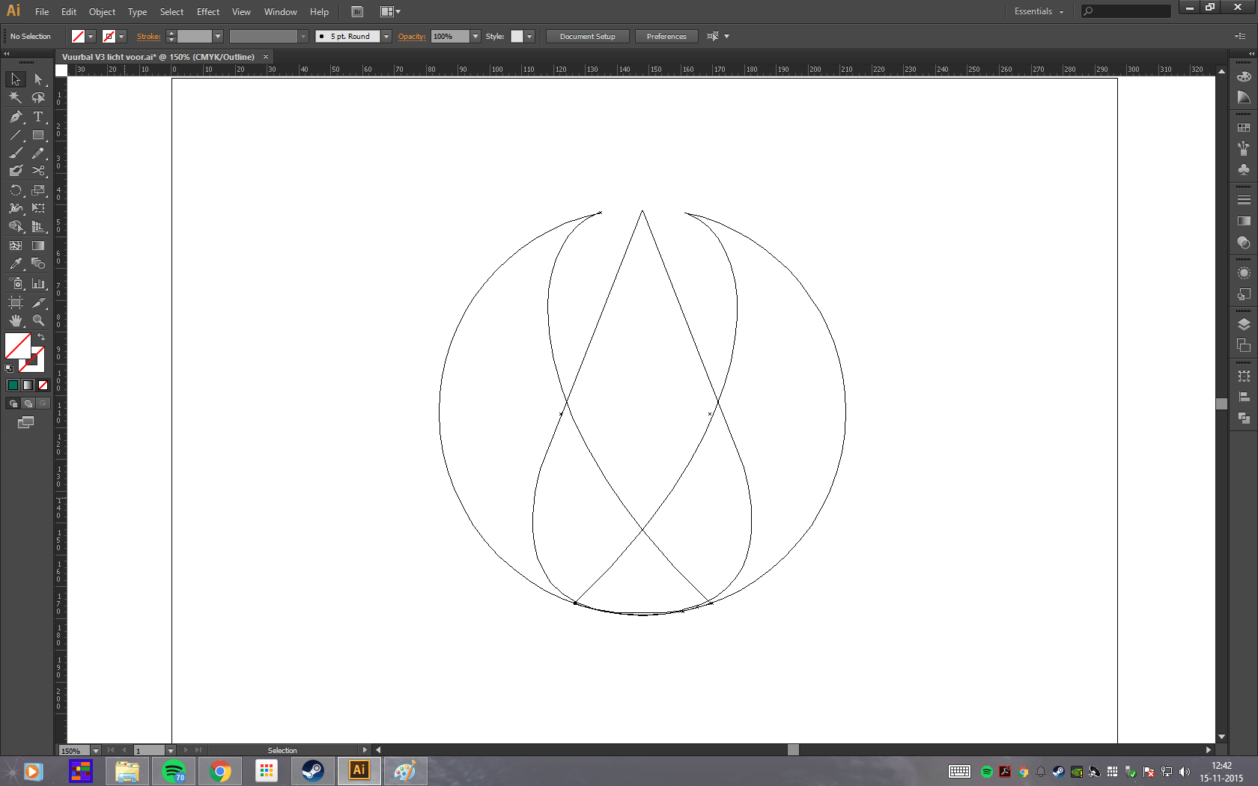Activate the Zoom magnifier tool
The width and height of the screenshot is (1258, 786).
tap(38, 320)
